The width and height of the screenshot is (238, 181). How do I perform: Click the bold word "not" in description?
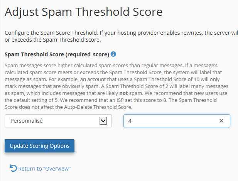[123, 93]
